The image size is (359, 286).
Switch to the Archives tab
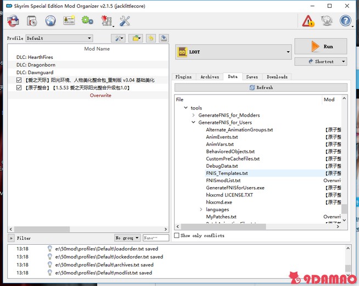click(x=210, y=77)
